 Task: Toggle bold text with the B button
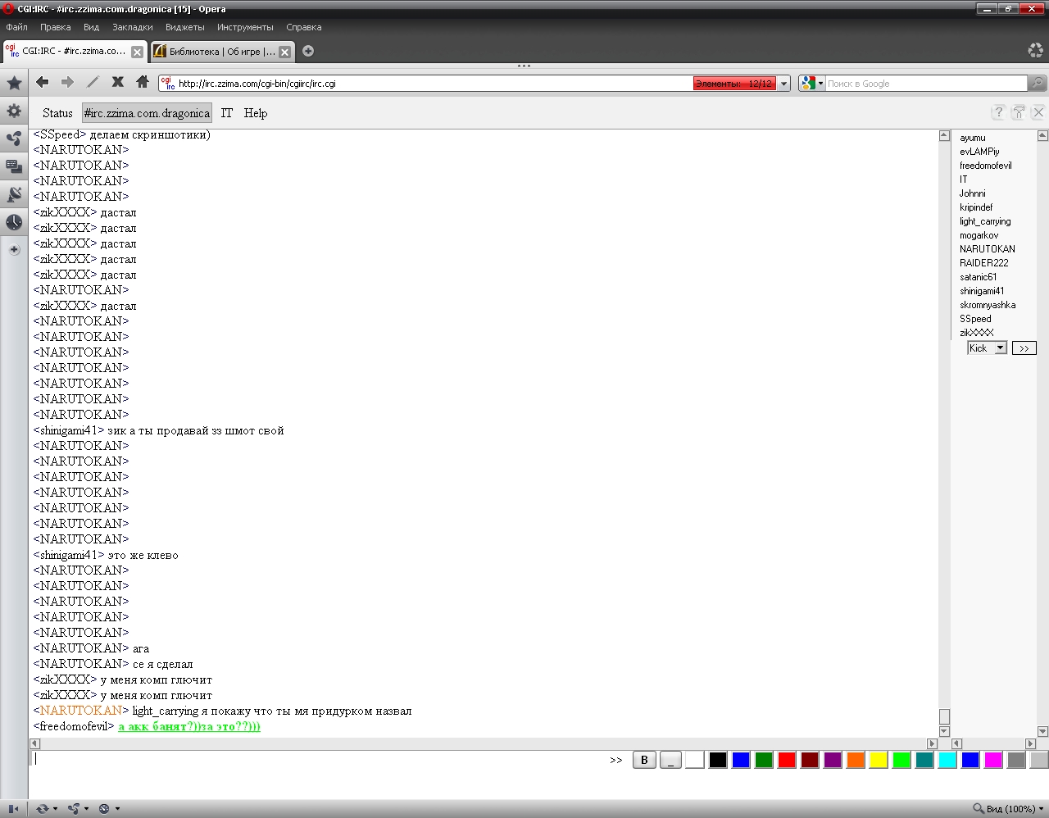coord(644,760)
